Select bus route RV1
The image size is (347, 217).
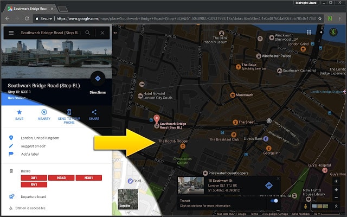click(34, 184)
